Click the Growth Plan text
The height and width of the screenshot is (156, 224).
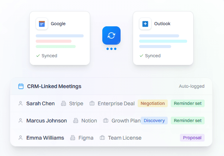[126, 121]
